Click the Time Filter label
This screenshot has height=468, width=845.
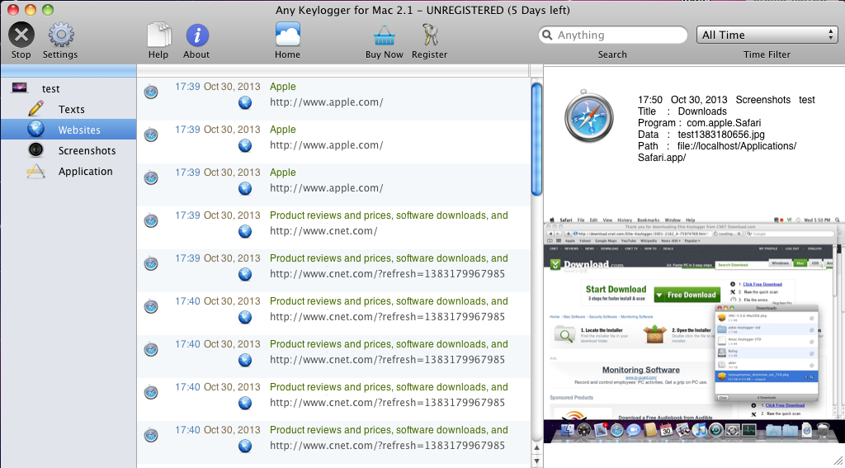coord(767,54)
